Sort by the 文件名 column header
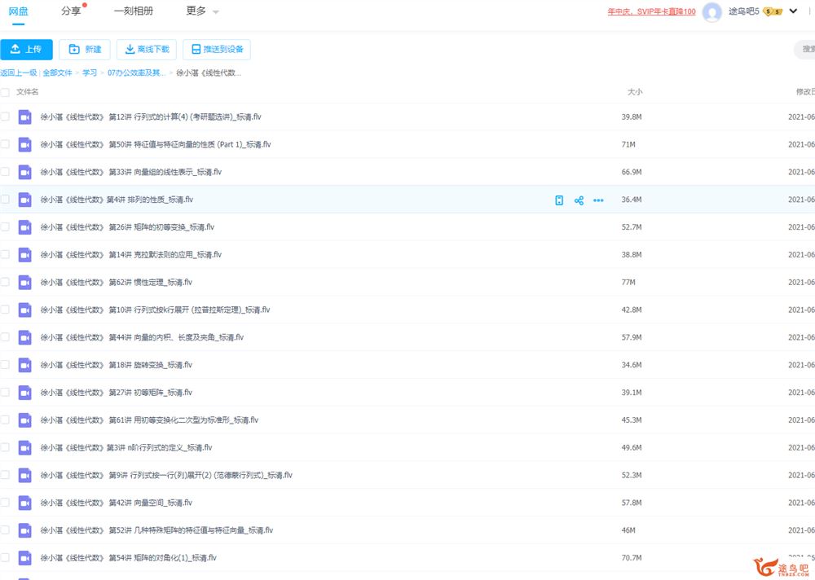 [27, 92]
